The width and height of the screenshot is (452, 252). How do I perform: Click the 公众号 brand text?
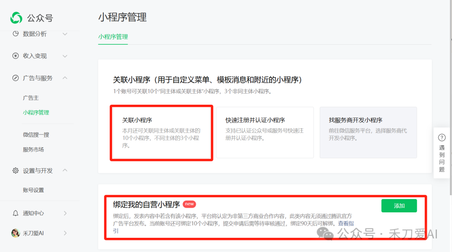(40, 18)
